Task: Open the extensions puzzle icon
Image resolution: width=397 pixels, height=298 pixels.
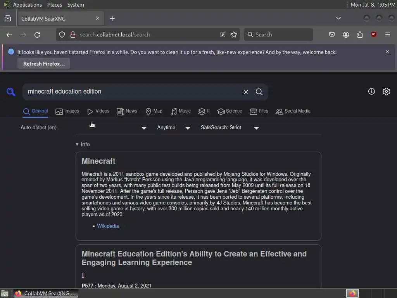Action: click(x=360, y=35)
